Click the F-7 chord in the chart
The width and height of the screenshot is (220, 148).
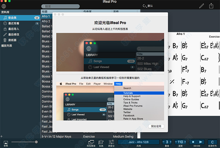click(x=185, y=82)
